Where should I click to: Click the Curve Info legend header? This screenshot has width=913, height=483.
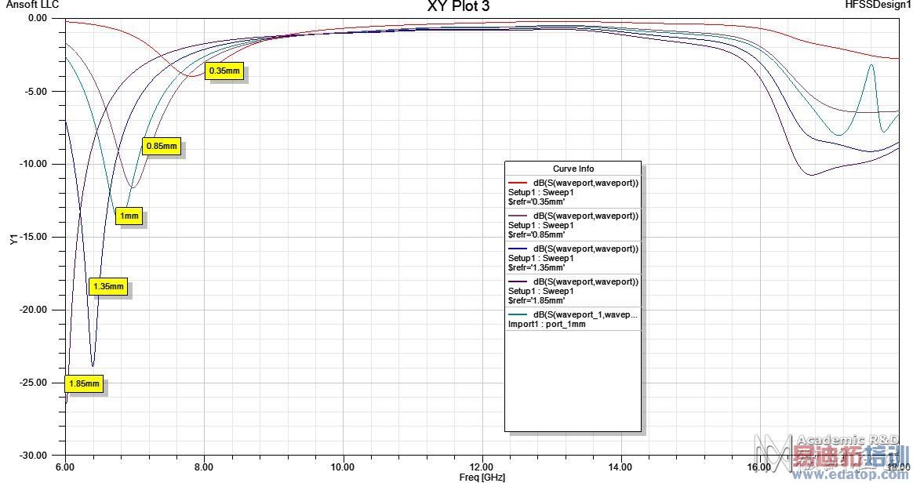point(573,169)
